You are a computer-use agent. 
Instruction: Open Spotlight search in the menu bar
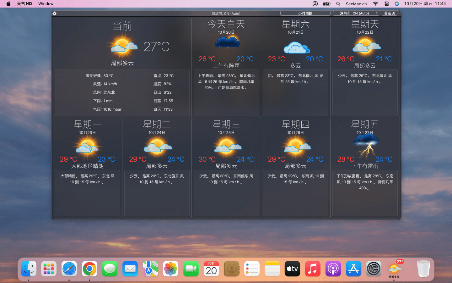tap(338, 4)
